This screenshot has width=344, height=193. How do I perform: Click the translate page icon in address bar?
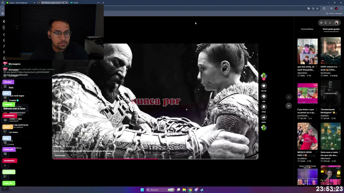click(x=309, y=8)
